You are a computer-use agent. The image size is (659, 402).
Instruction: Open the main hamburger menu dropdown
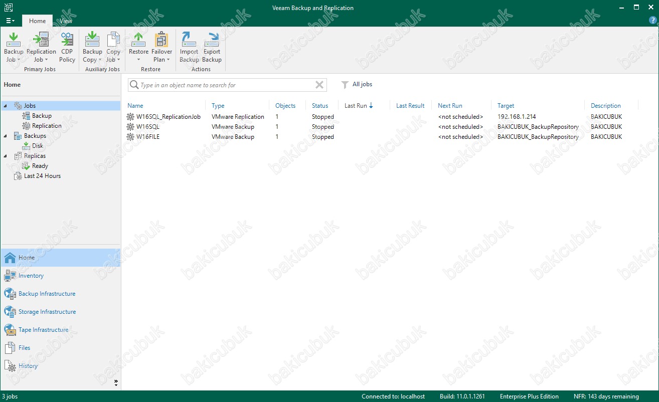click(10, 21)
